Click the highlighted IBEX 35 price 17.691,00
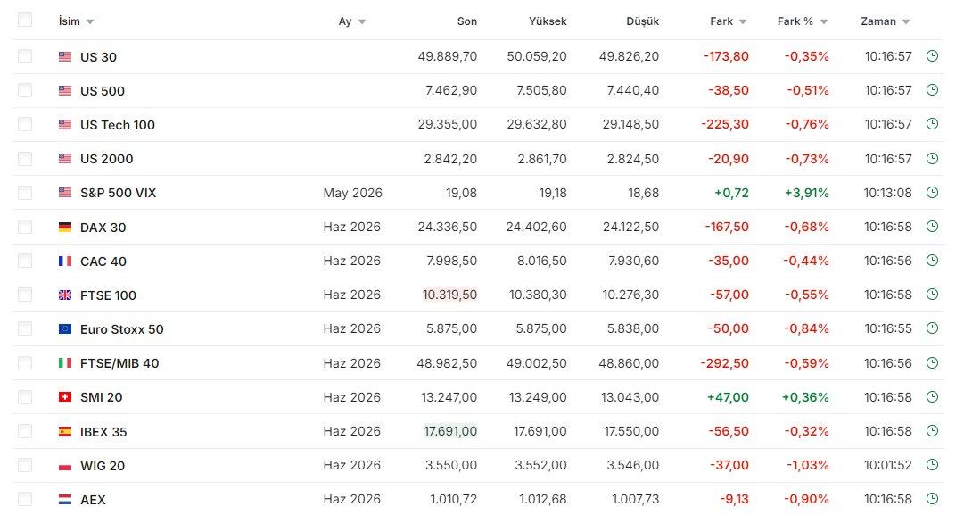 click(450, 431)
